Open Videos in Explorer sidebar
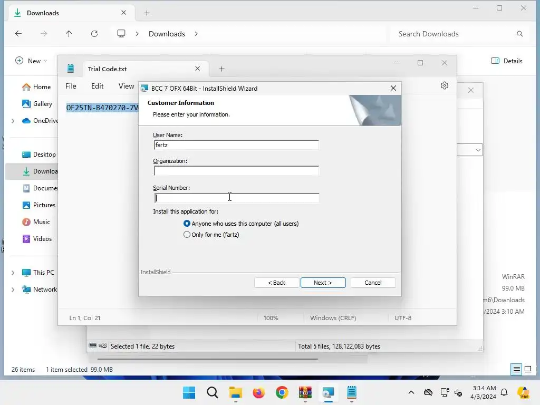 tap(37, 239)
